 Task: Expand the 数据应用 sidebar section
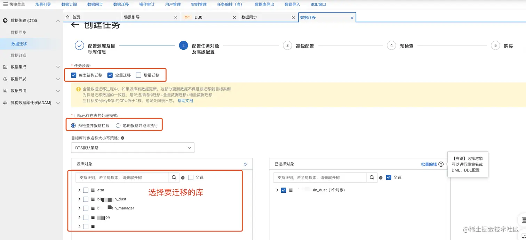[x=58, y=91]
